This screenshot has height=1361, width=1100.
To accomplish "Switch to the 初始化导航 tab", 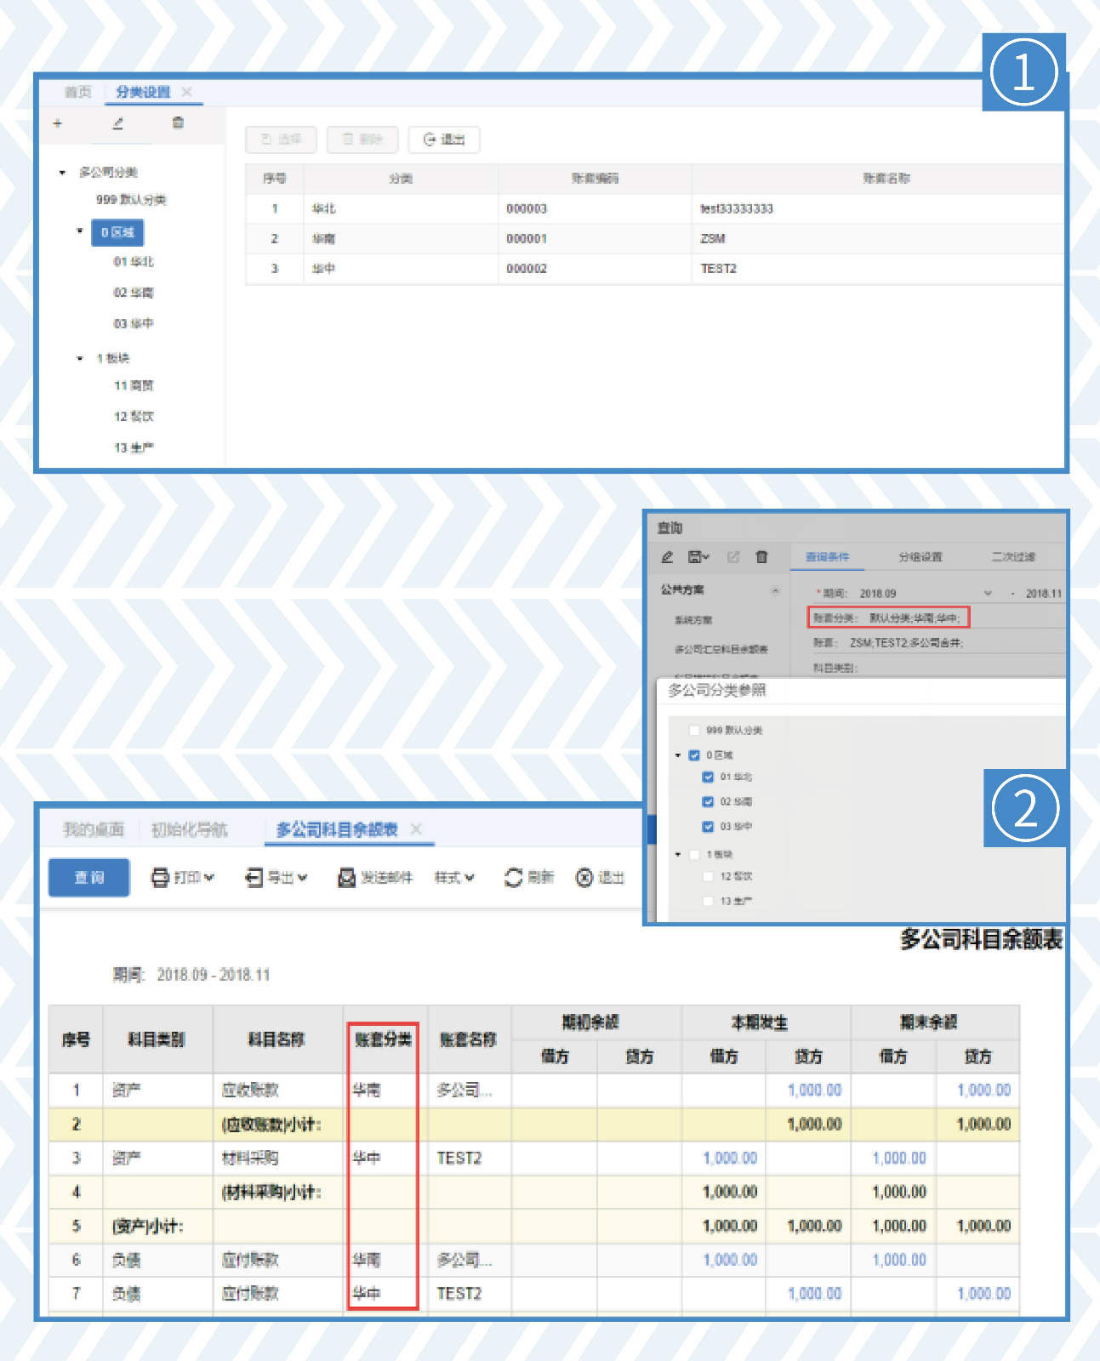I will click(x=189, y=829).
